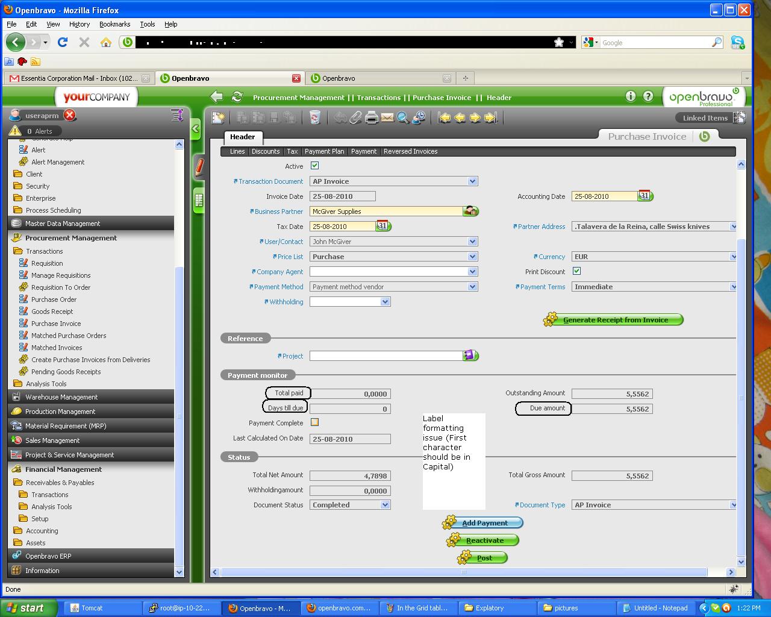The width and height of the screenshot is (771, 617).
Task: Click the form vertical scrollbar thumb
Action: (x=741, y=398)
